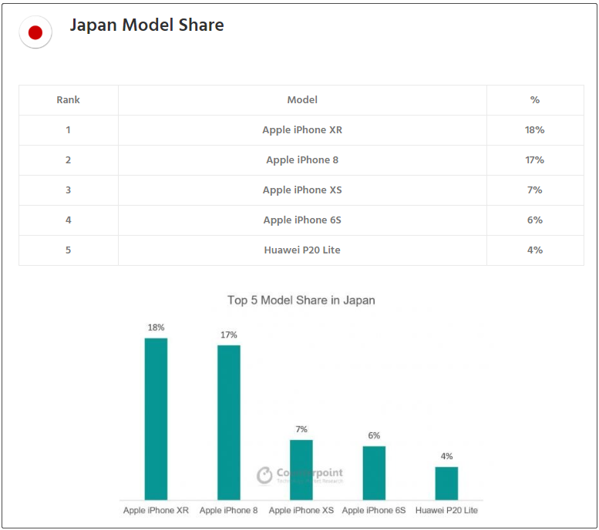Click the Japan flag icon
This screenshot has width=599, height=530.
(x=35, y=32)
